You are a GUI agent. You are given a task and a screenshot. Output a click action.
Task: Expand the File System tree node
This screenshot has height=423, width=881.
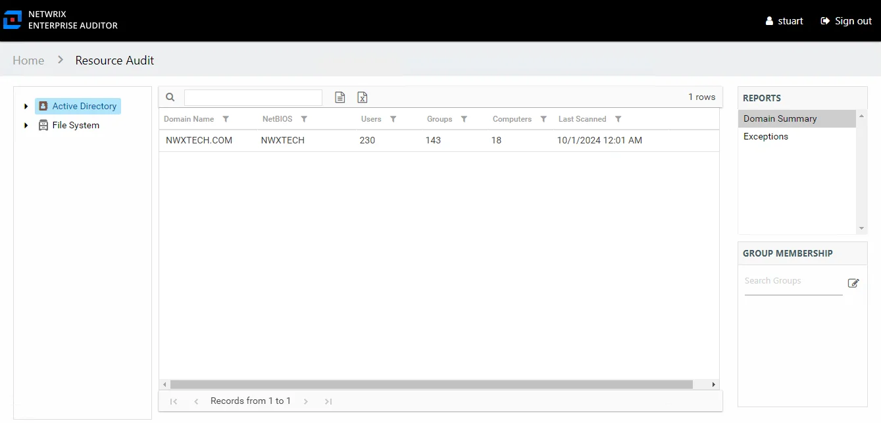point(26,125)
